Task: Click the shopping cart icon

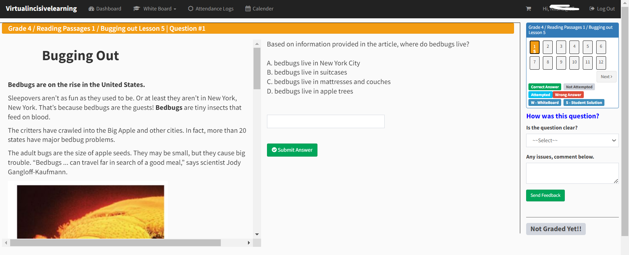Action: 528,9
